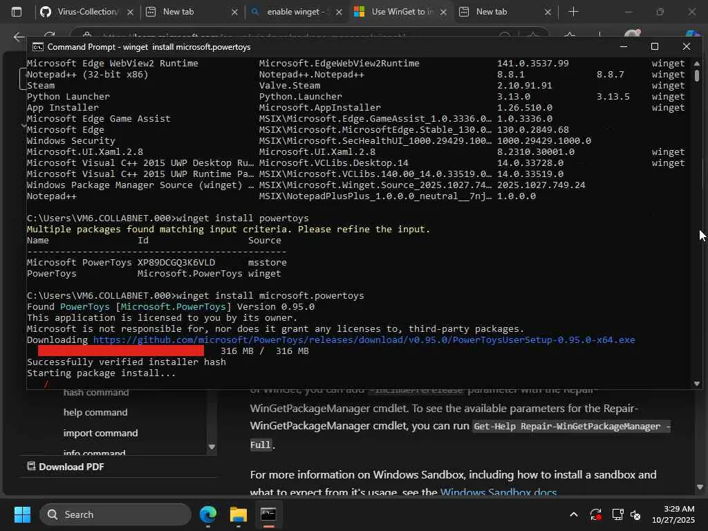Image resolution: width=708 pixels, height=531 pixels.
Task: Close the Virus-Collection tab
Action: (130, 12)
